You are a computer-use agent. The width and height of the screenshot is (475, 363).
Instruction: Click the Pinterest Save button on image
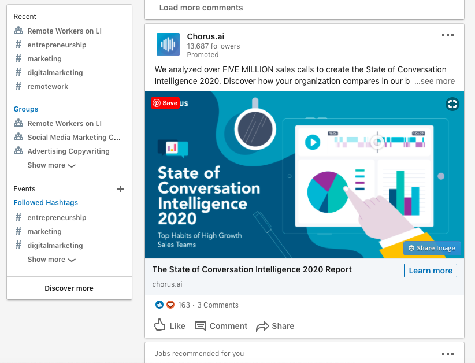[x=165, y=103]
